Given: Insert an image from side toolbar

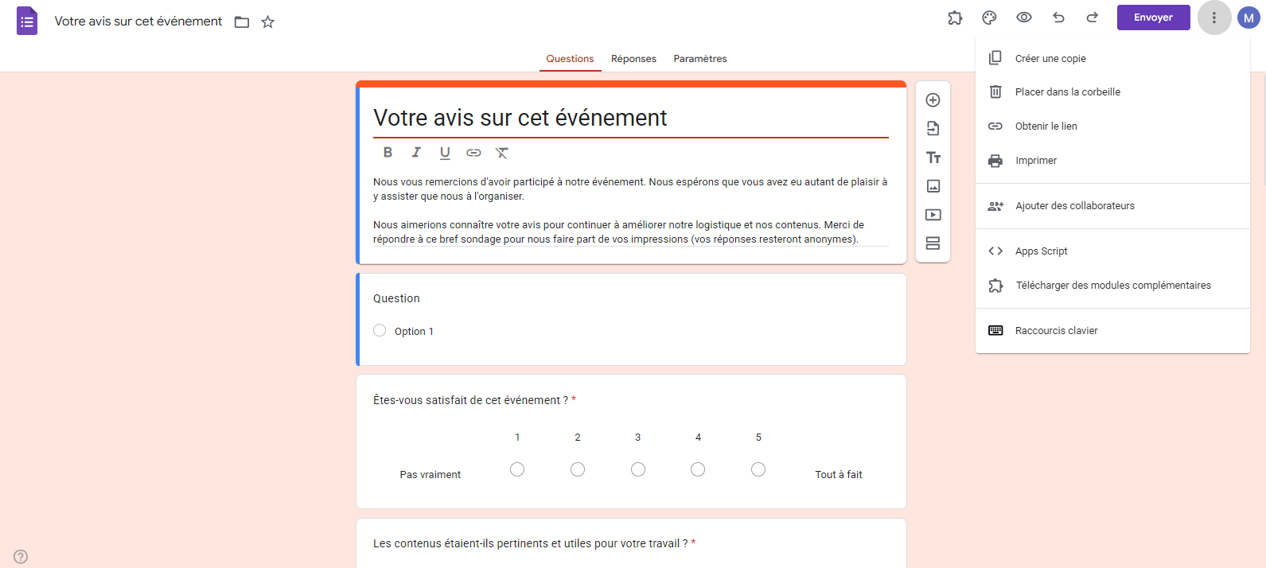Looking at the screenshot, I should click(933, 186).
